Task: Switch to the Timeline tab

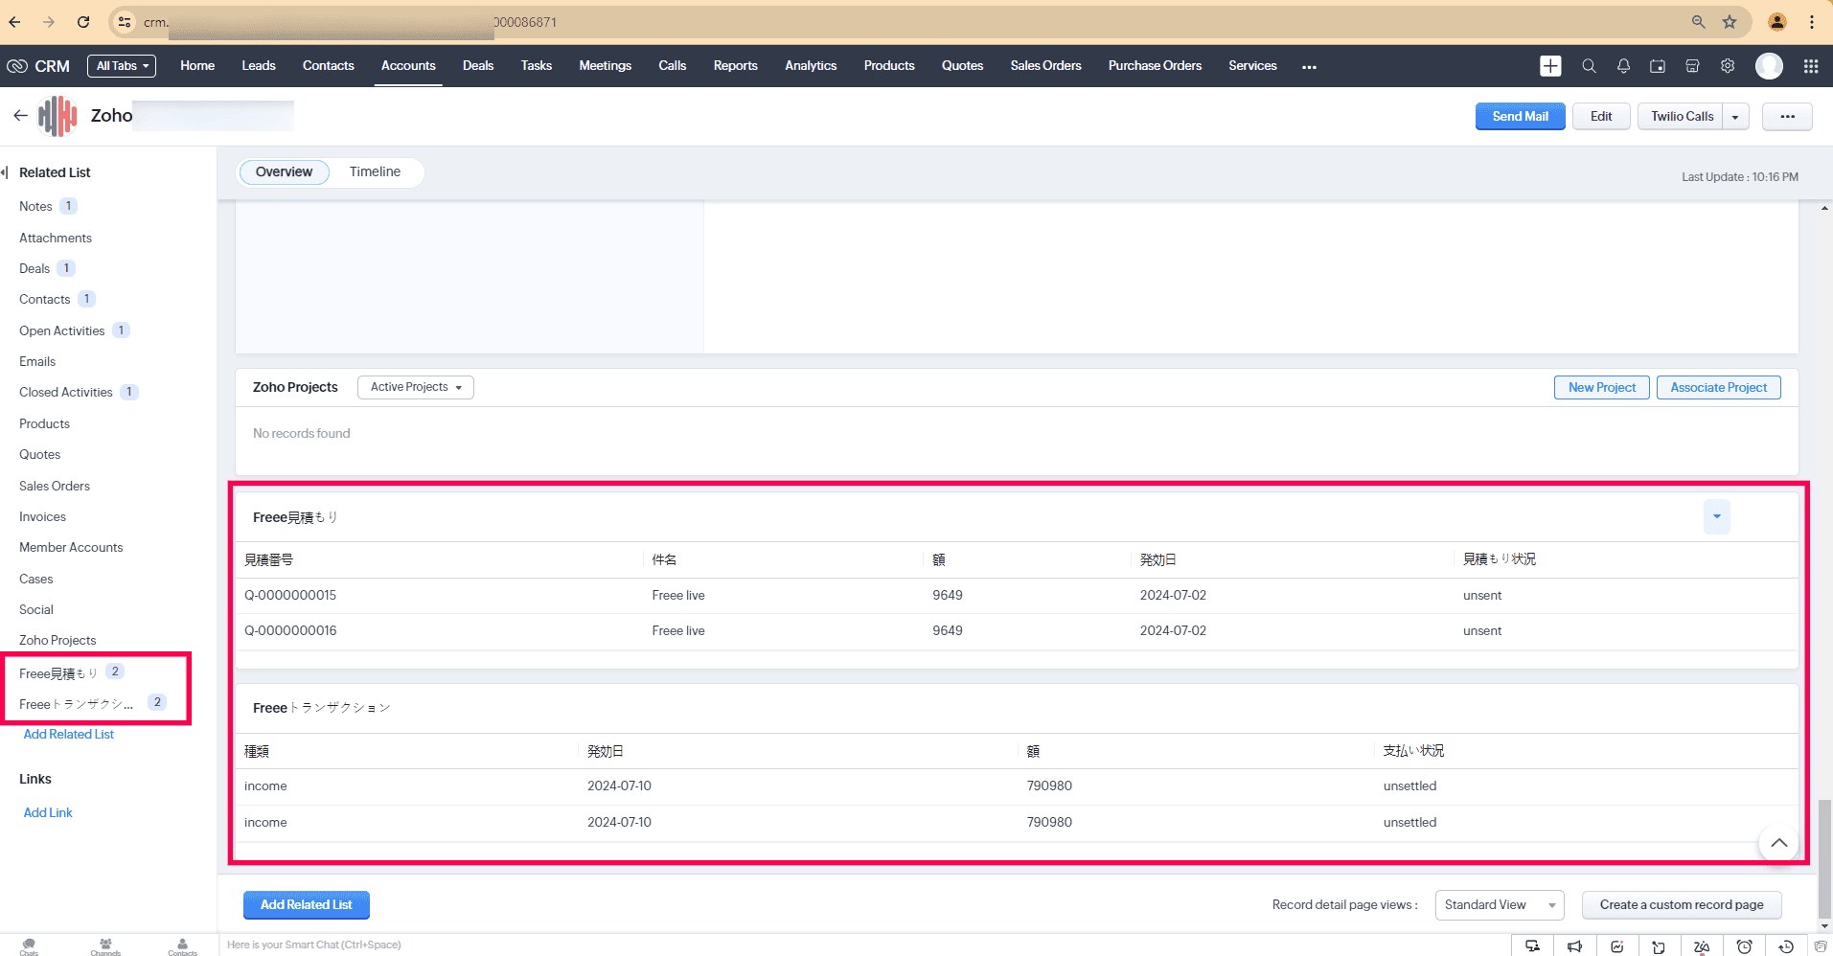Action: [x=375, y=171]
